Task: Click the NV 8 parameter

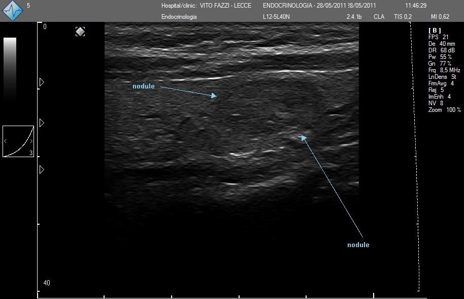Action: tap(436, 103)
